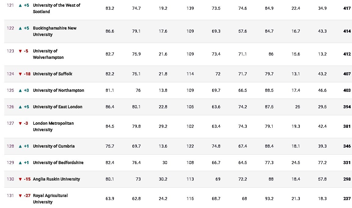Viewport: 352px width, 208px height.
Task: Open Buckinghamshire New University page
Action: tap(55, 31)
